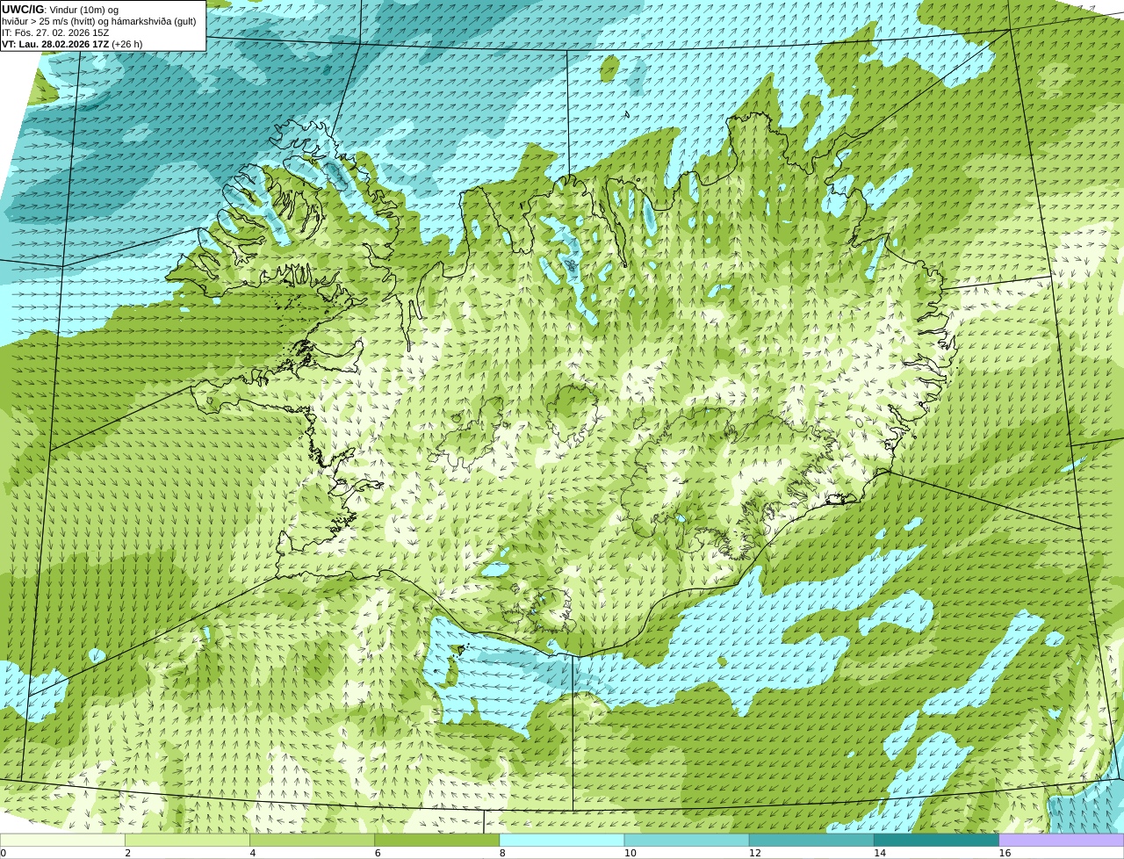Click the legend tick label '2'

pos(127,853)
